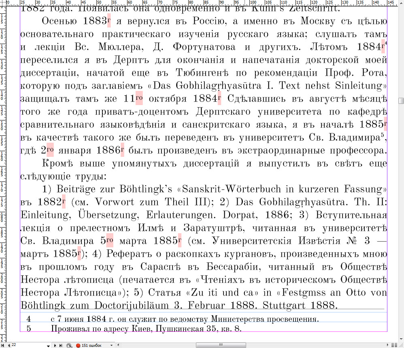Click the highlighted 'го' before 'января 1886'
This screenshot has width=404, height=348.
(x=50, y=150)
